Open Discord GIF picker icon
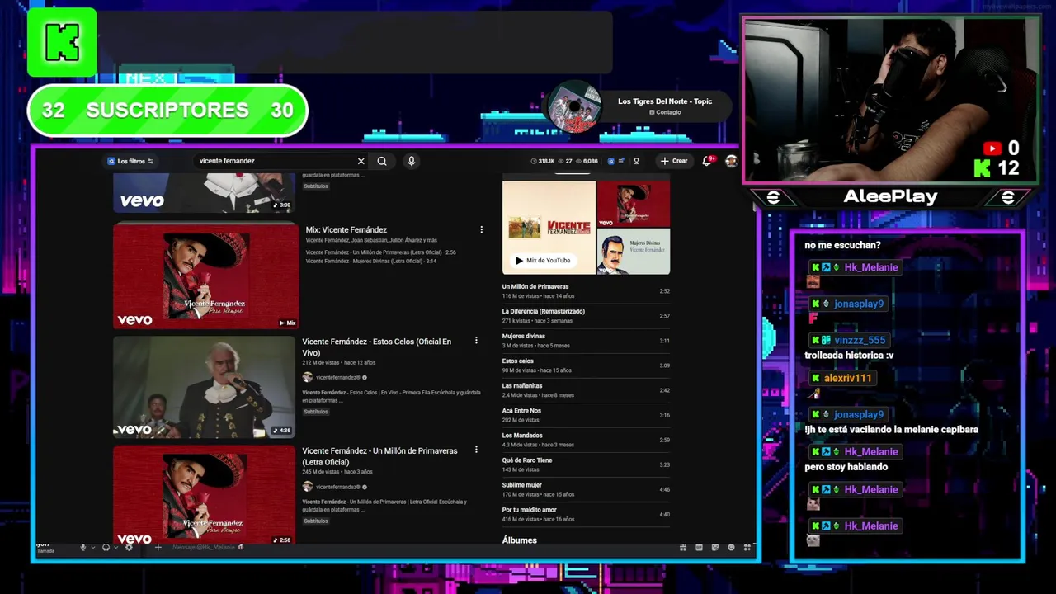 click(x=699, y=548)
